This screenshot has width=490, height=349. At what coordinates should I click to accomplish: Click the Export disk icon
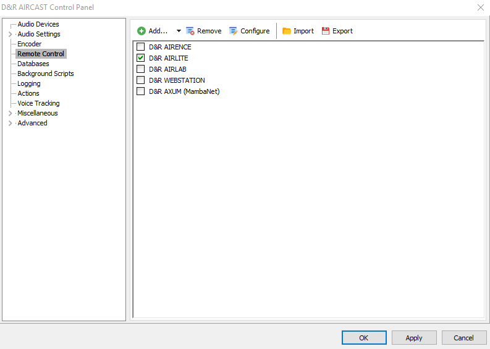[x=326, y=31]
